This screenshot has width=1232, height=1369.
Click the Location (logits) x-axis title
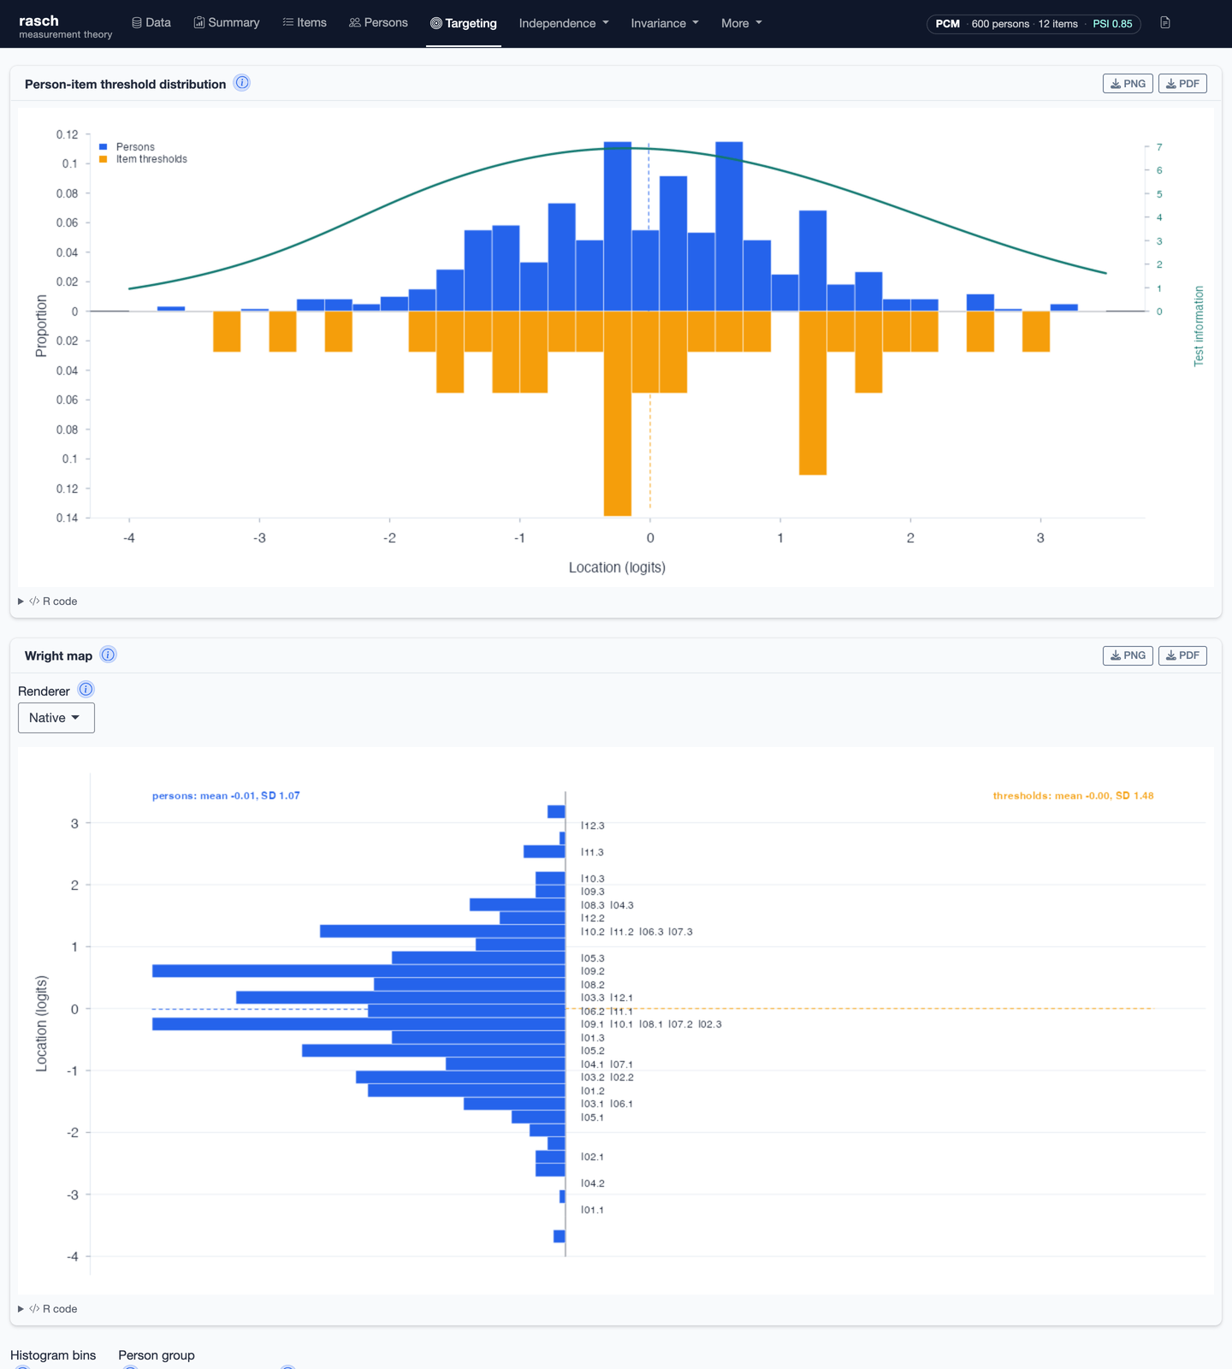pyautogui.click(x=617, y=567)
